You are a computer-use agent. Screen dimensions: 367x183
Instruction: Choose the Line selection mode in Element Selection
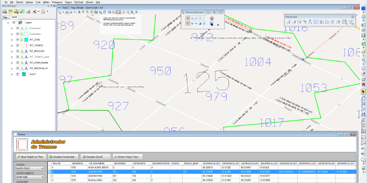point(205,18)
